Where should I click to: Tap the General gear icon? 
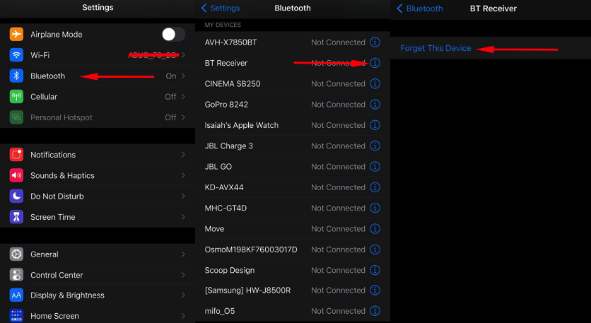[x=16, y=254]
